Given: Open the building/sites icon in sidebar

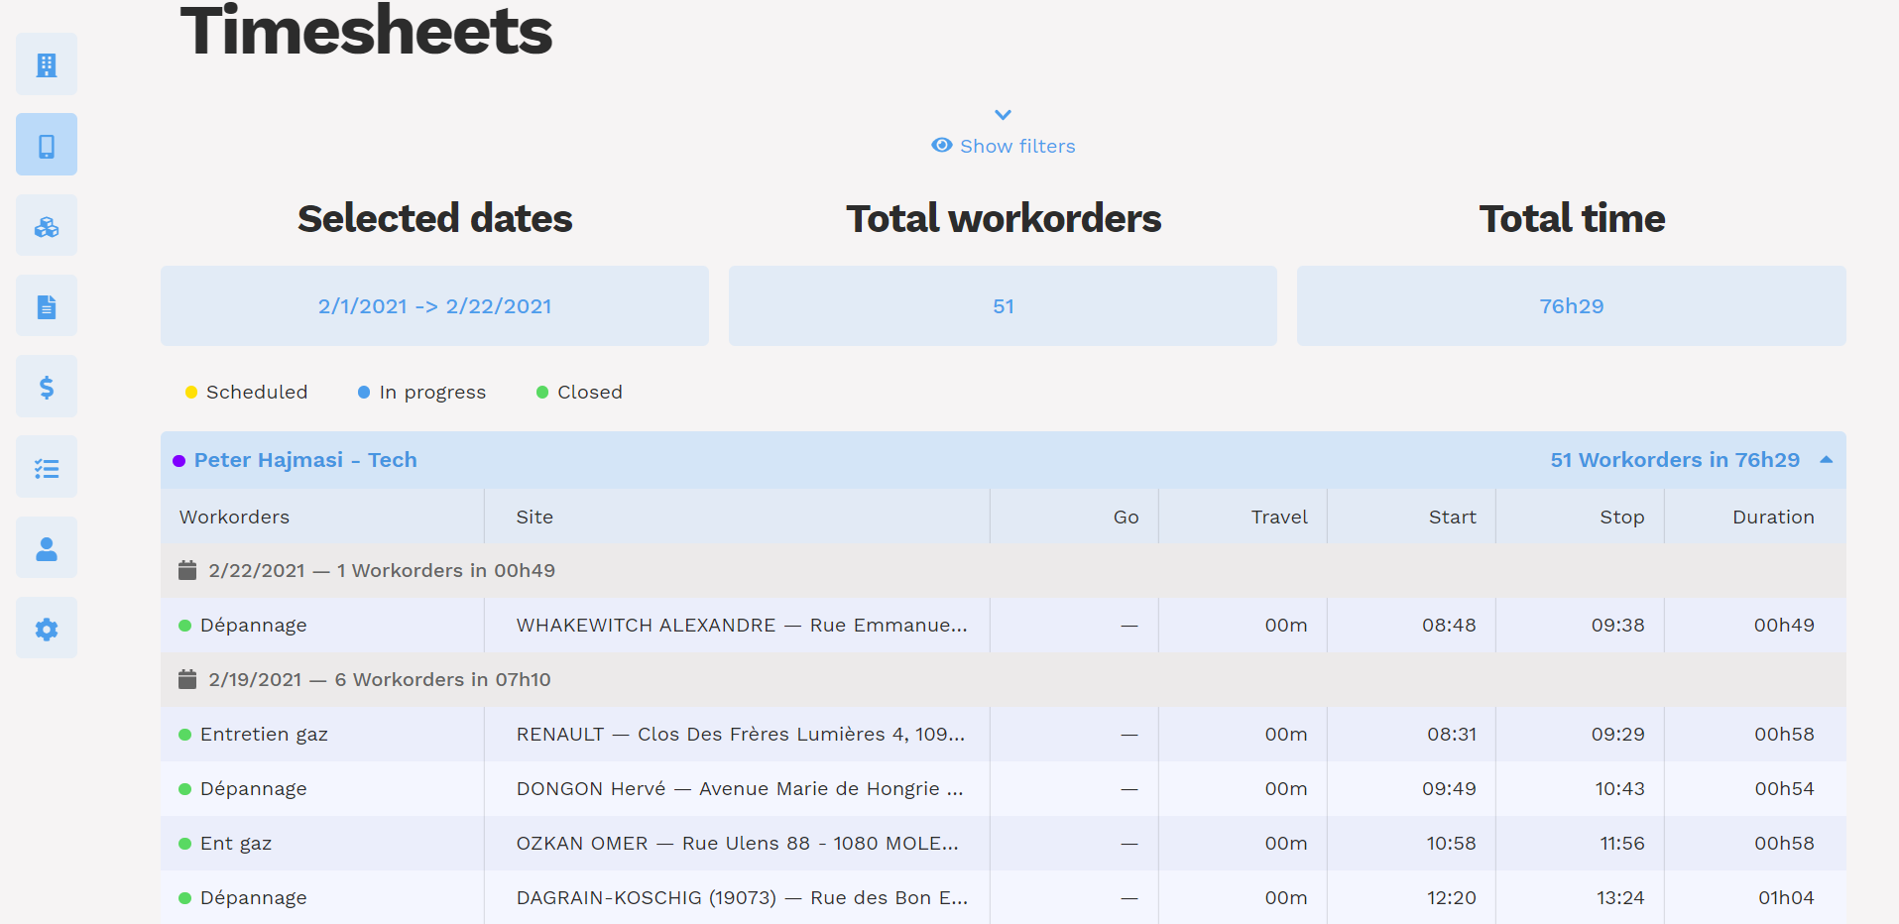Looking at the screenshot, I should (x=46, y=63).
